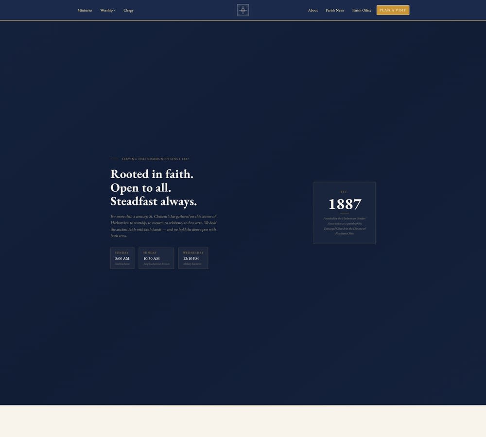
Task: Open the Parish Office link
Action: point(362,10)
